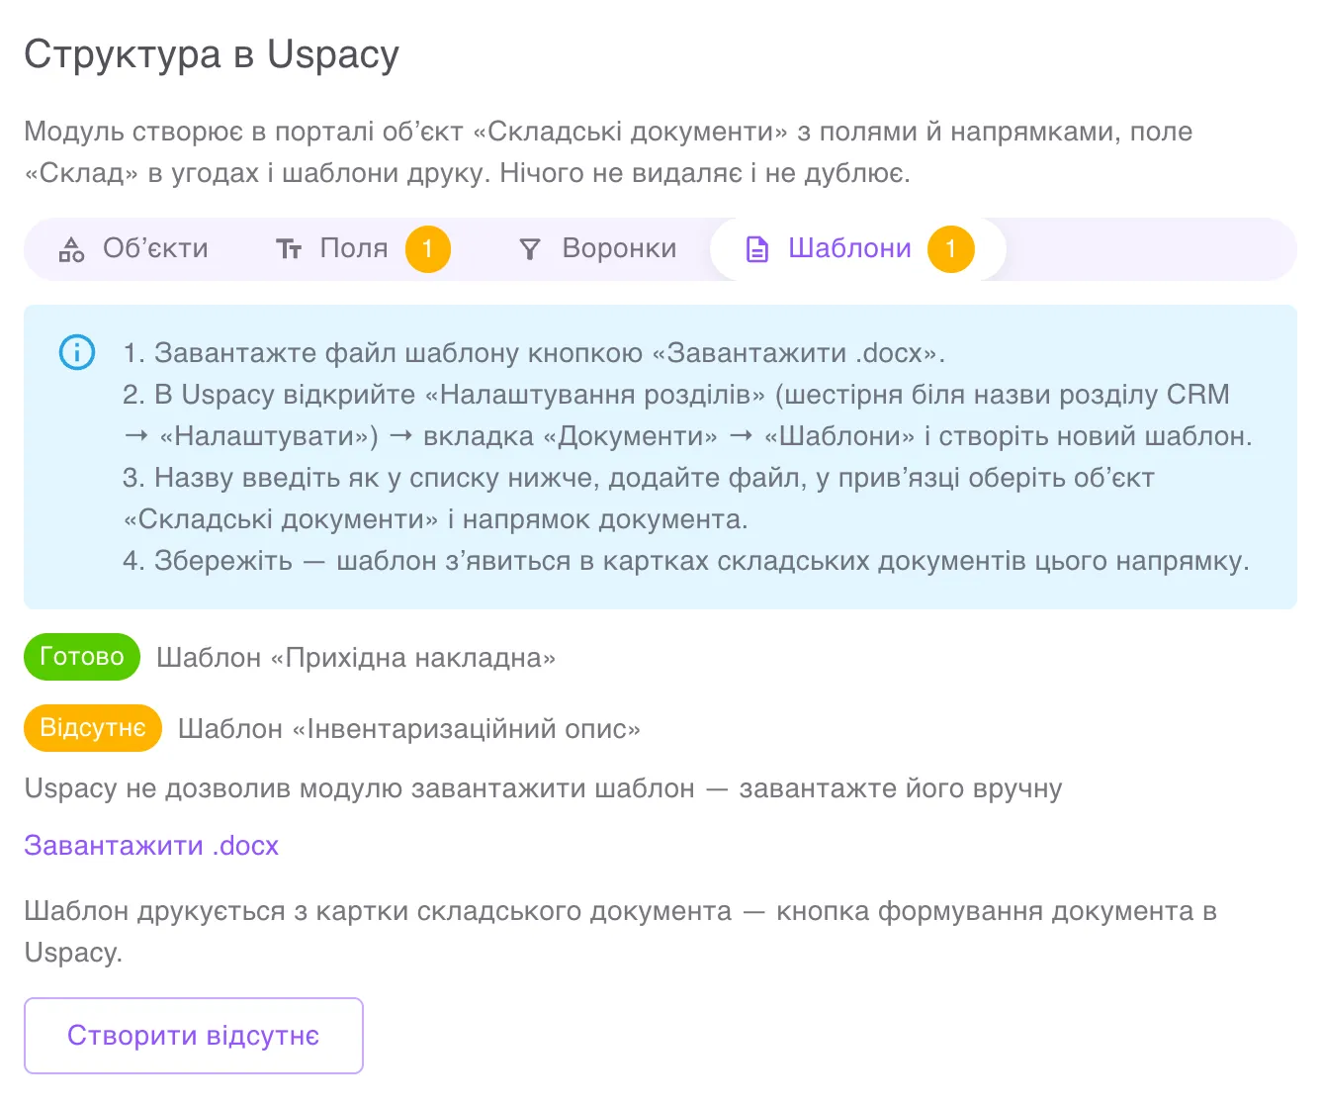Click the shapes icon beside Об'єкти
Viewport: 1321px width, 1104px height.
tap(71, 249)
